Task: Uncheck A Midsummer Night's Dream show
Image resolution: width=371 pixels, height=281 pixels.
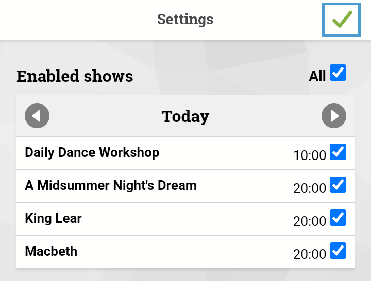Action: (338, 185)
